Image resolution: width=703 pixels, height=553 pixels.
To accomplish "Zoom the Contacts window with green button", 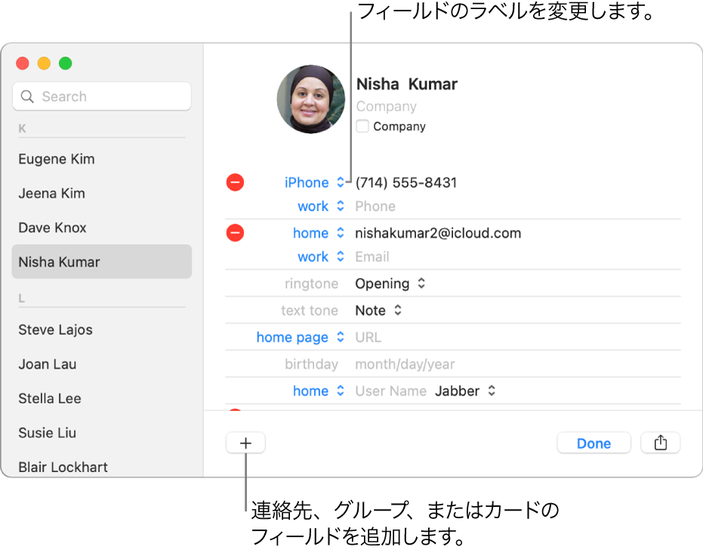I will tap(66, 63).
